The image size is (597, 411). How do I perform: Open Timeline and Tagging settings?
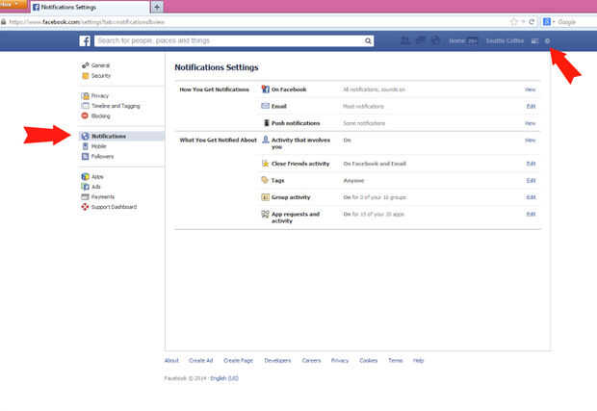coord(116,106)
